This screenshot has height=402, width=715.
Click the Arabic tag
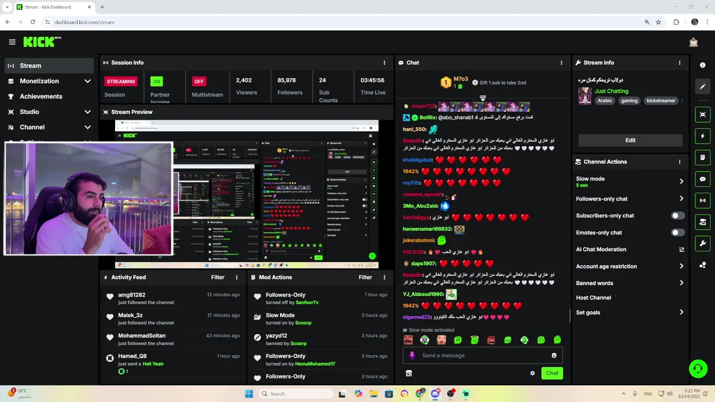click(605, 100)
